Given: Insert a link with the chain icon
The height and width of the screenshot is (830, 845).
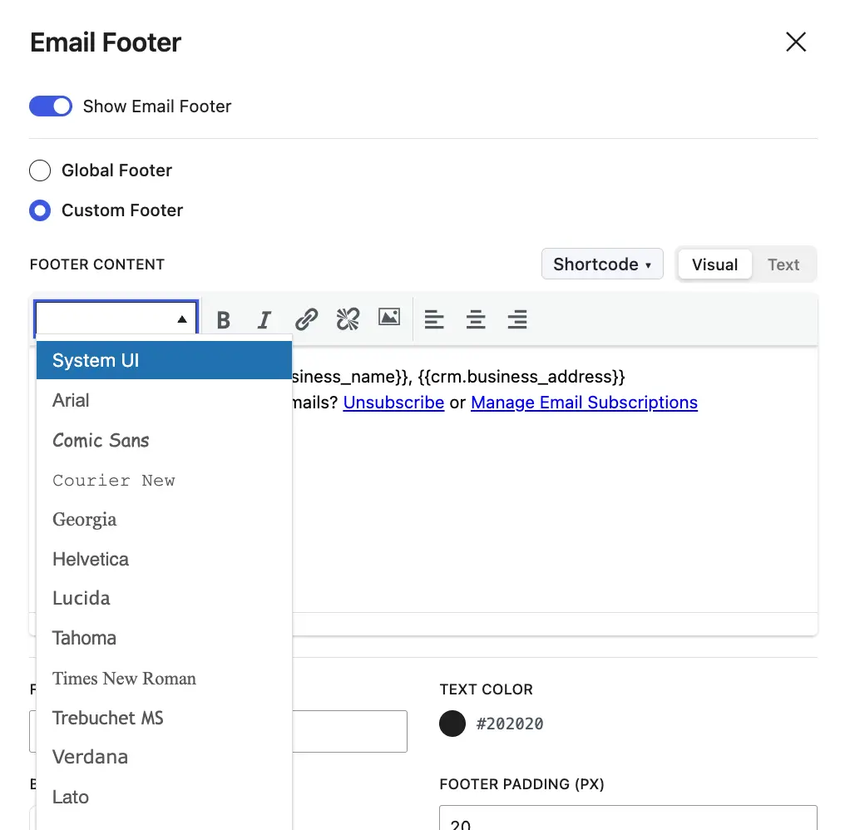Looking at the screenshot, I should (306, 319).
